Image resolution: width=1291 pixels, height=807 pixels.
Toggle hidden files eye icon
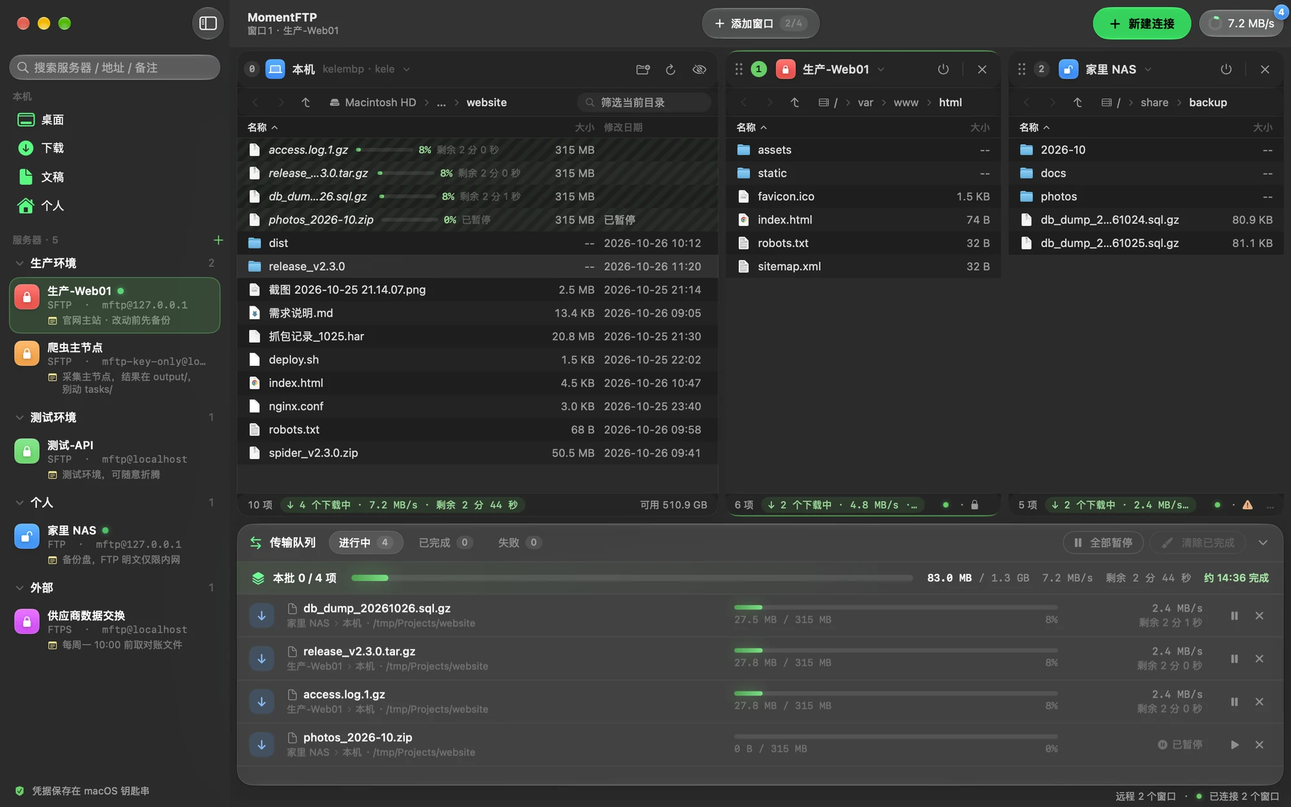coord(699,69)
